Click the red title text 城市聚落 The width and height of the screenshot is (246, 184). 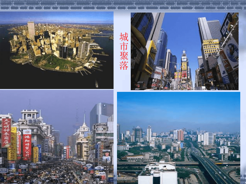point(124,51)
